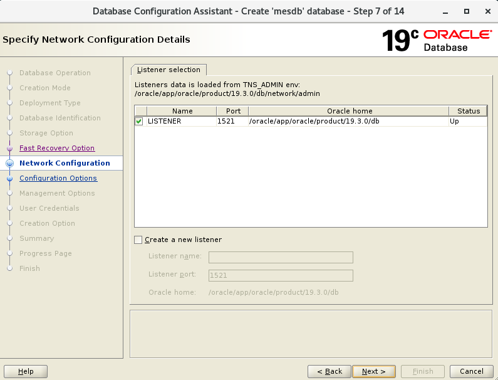Sort listeners by Port column header
Viewport: 498px width, 380px height.
[232, 111]
